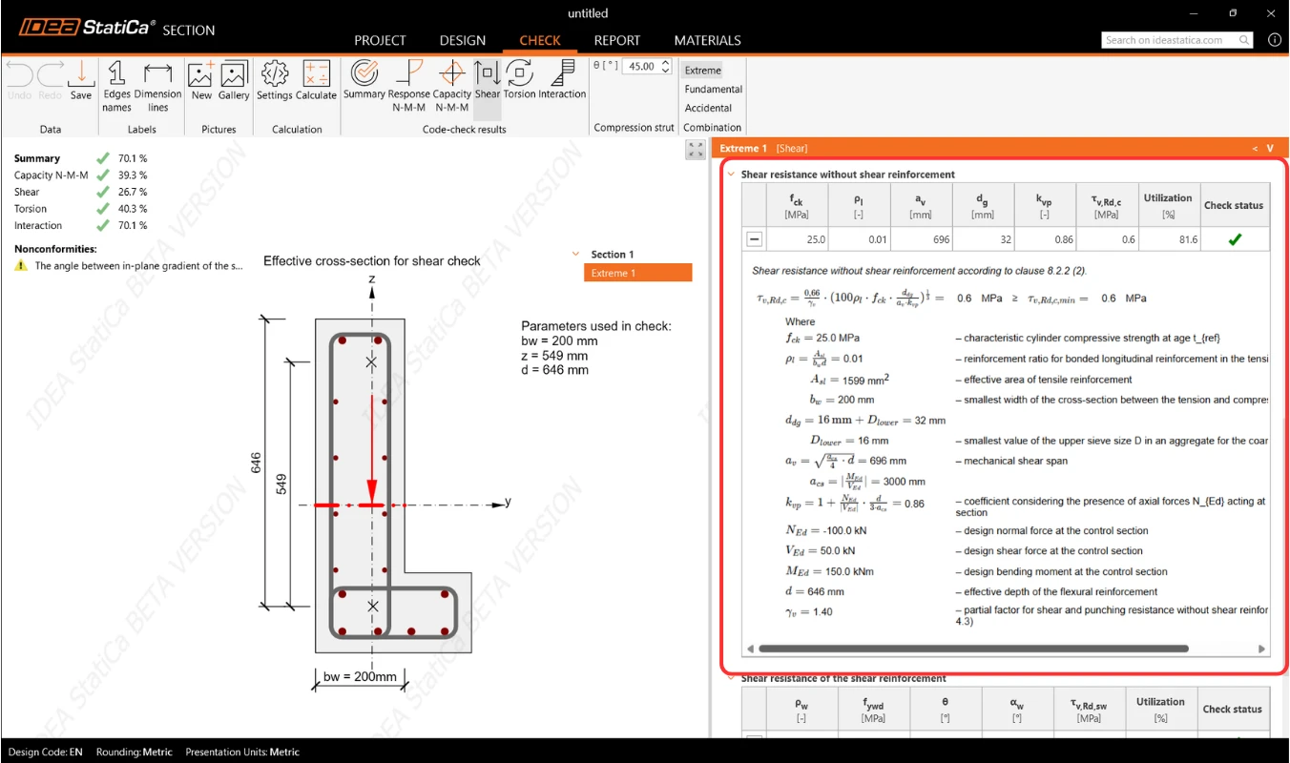Screen dimensions: 1290x763
Task: Click Presentation Units: Metric in status bar
Action: point(242,752)
